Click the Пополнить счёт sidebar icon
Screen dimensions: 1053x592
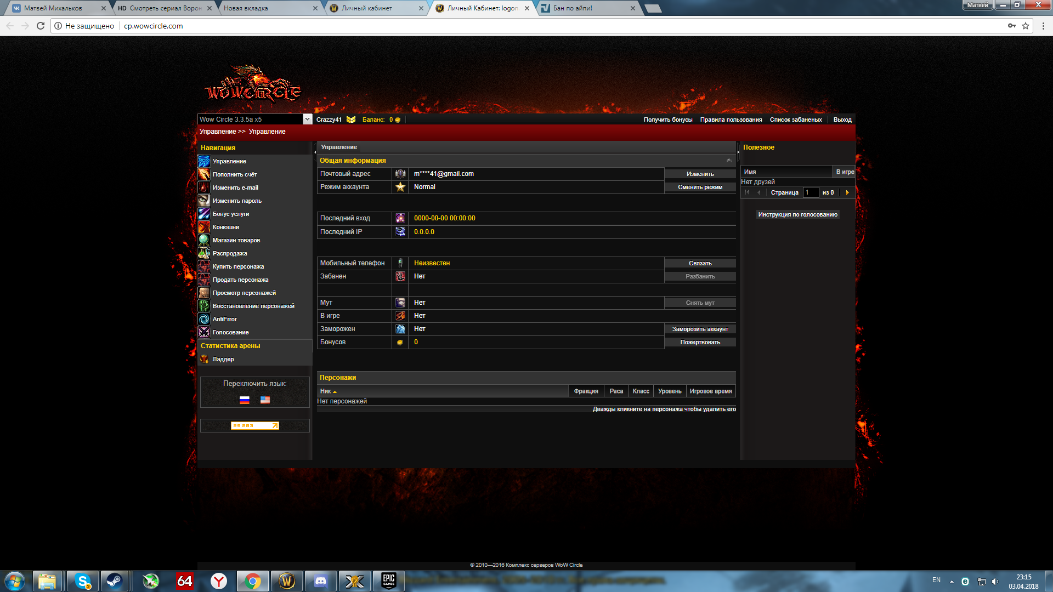coord(203,174)
